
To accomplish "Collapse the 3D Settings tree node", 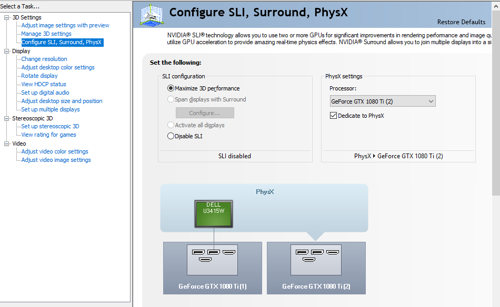I will pyautogui.click(x=6, y=17).
